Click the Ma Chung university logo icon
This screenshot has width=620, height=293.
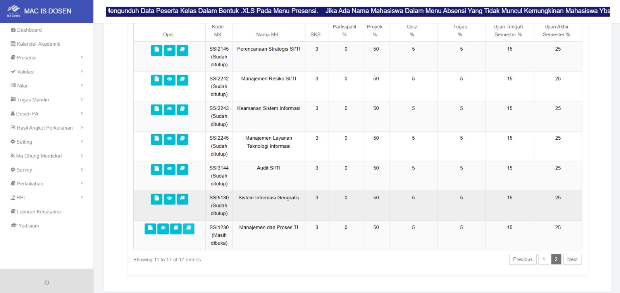[x=14, y=11]
